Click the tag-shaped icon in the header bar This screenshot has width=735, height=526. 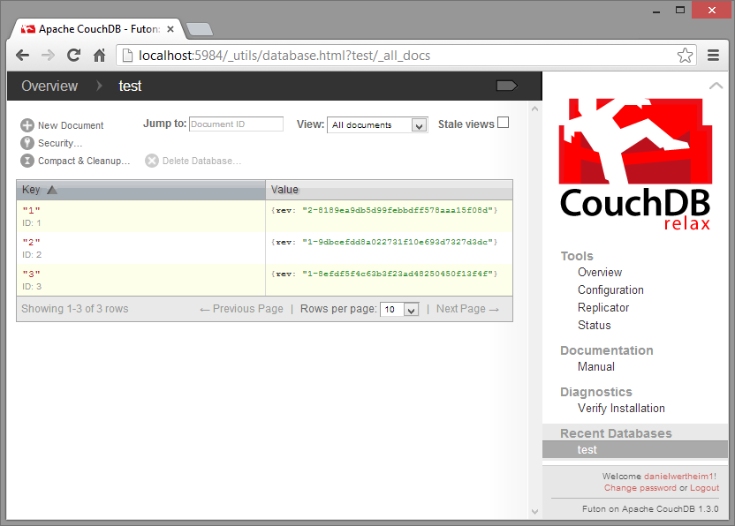click(507, 86)
